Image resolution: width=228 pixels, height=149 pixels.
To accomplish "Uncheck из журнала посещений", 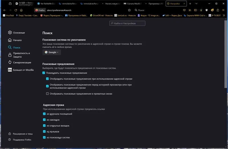I will coord(44,114).
